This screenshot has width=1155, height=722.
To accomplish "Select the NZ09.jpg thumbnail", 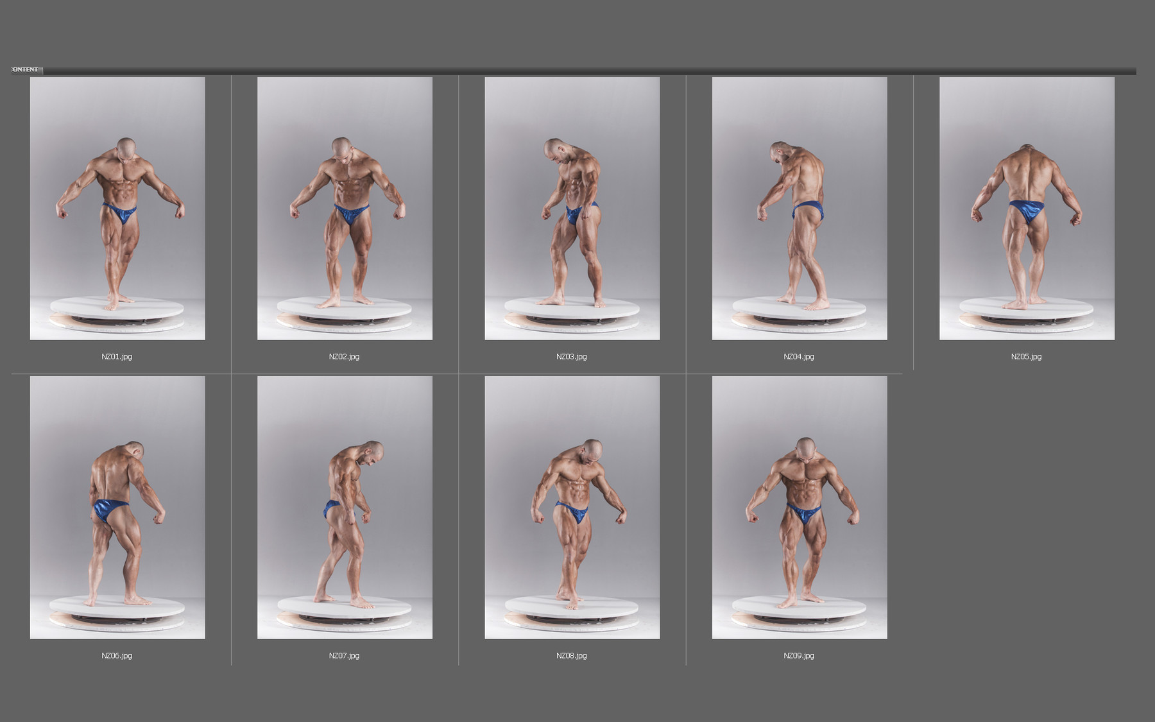I will point(799,510).
